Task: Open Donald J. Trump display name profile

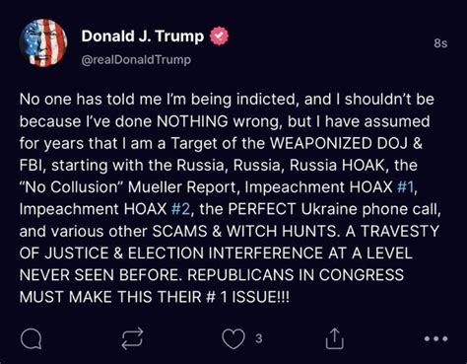Action: pyautogui.click(x=143, y=36)
